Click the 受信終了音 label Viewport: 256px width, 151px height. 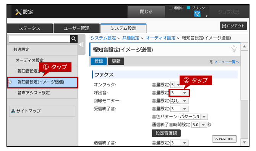pyautogui.click(x=105, y=109)
